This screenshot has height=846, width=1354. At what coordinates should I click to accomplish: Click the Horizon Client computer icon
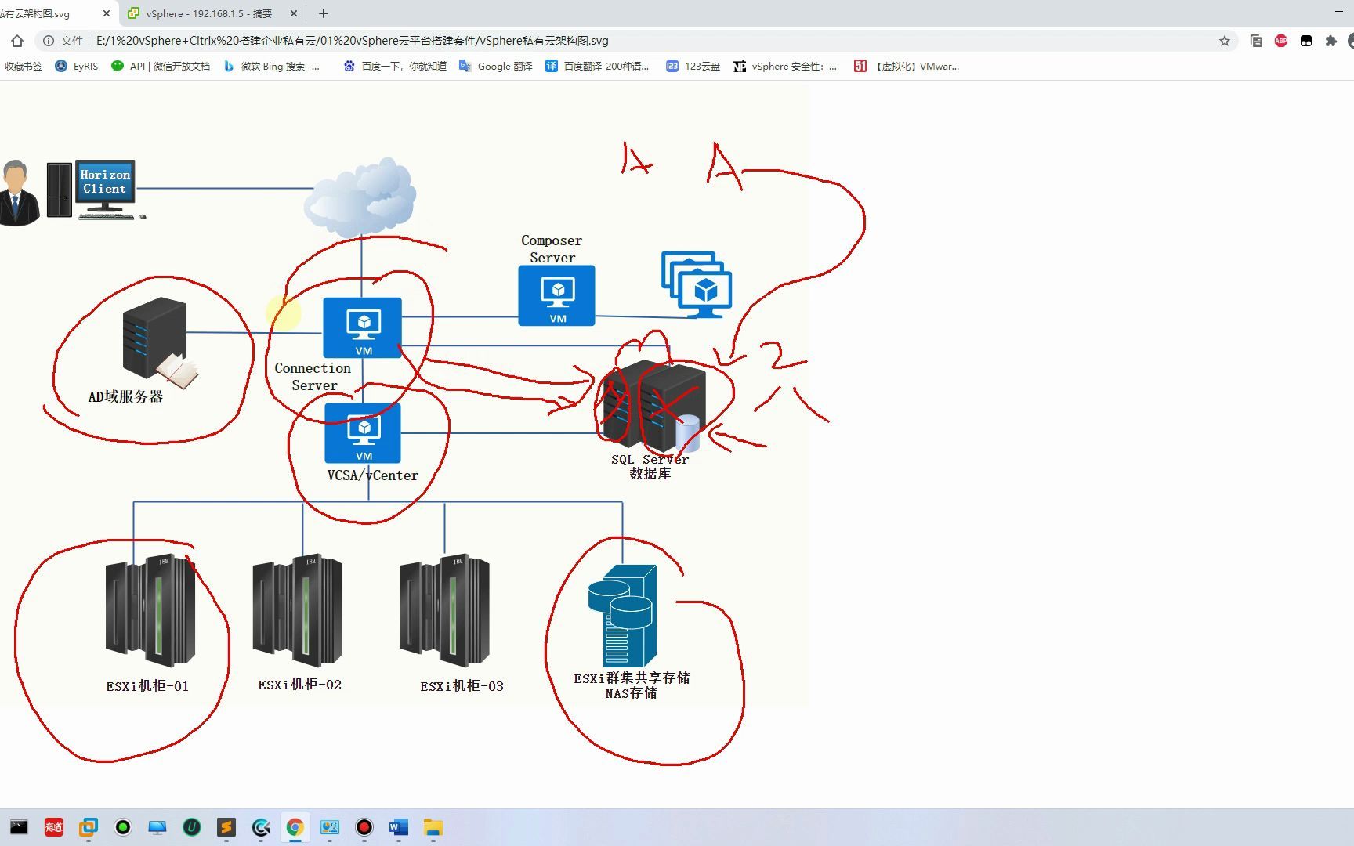click(97, 190)
